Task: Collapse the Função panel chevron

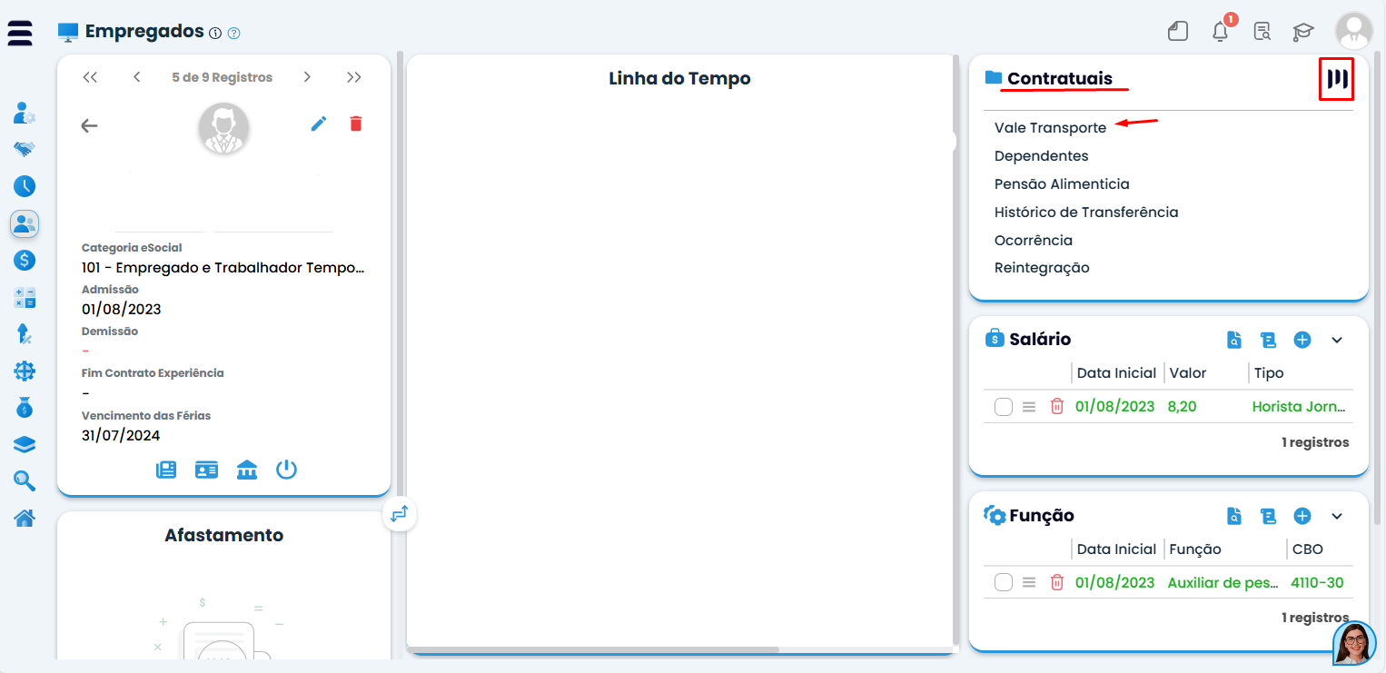Action: coord(1337,516)
